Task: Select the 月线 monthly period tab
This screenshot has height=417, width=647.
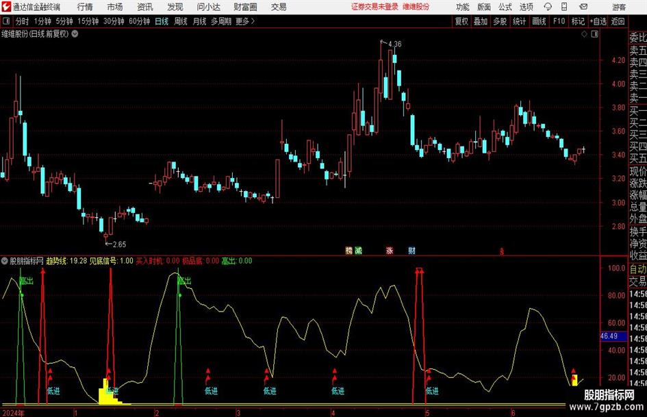Action: [x=199, y=21]
